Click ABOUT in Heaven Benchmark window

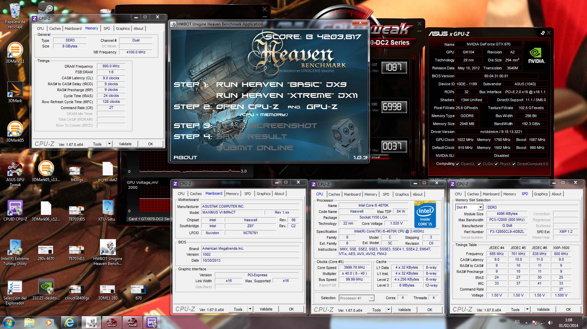pos(185,158)
